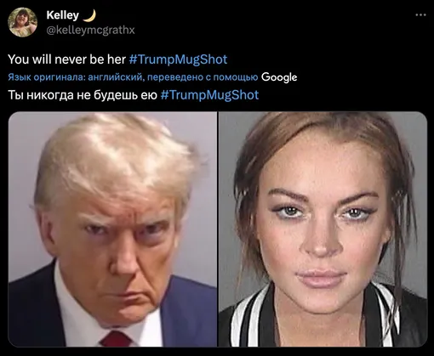
Task: Visit the @kelleymcgrathx handle
Action: [90, 30]
